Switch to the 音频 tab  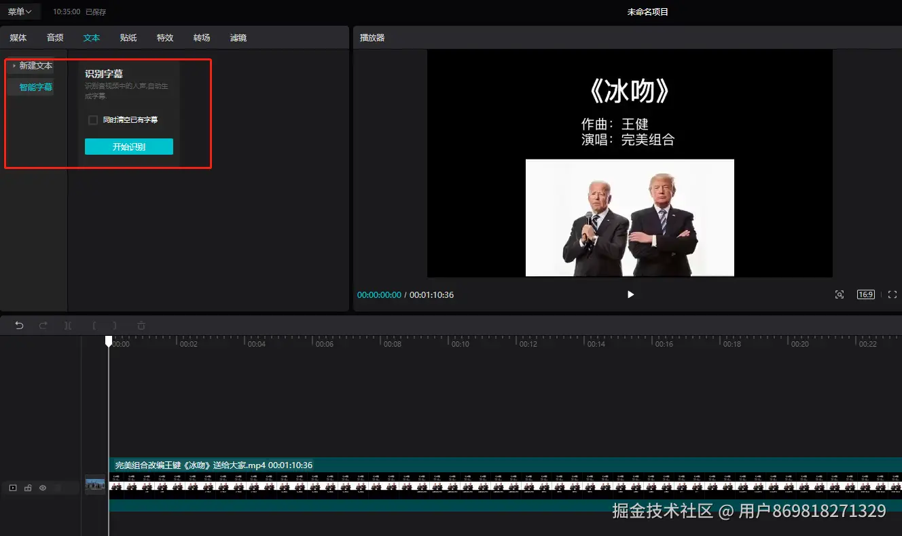point(55,38)
